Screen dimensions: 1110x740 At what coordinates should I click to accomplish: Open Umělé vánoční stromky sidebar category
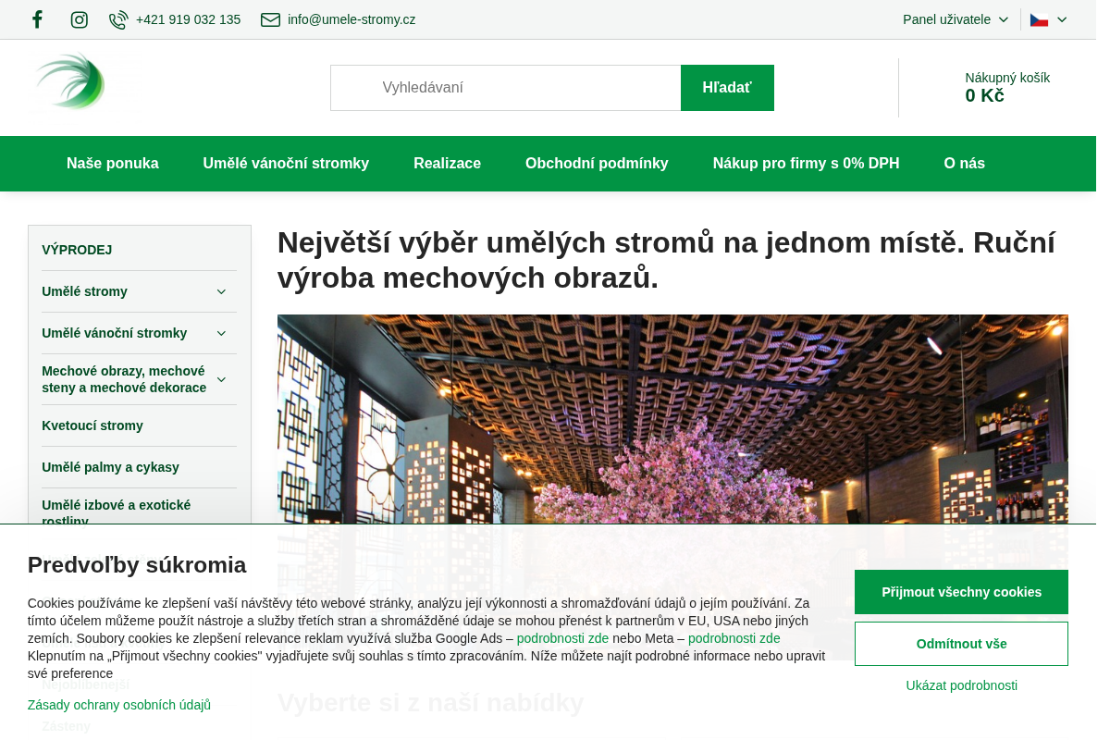click(x=114, y=333)
